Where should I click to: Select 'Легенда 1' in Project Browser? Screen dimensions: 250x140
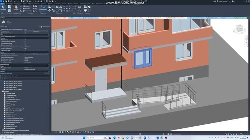click(x=9, y=107)
